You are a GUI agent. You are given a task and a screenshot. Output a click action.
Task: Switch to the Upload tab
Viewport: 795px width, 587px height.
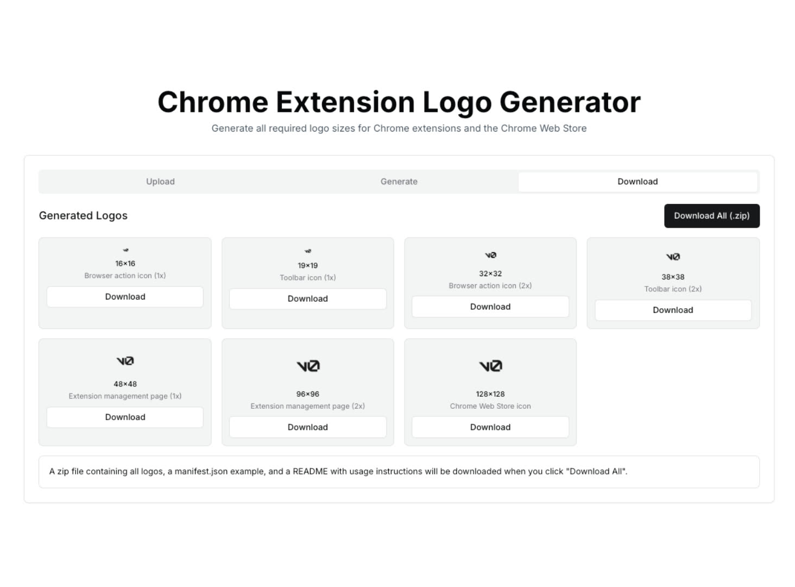coord(160,182)
